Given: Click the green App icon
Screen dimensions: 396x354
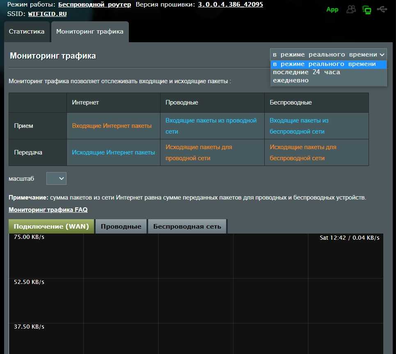Looking at the screenshot, I should [x=332, y=9].
